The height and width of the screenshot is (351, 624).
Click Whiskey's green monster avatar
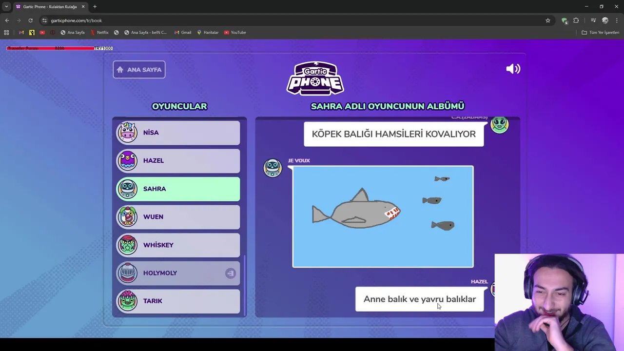(127, 245)
